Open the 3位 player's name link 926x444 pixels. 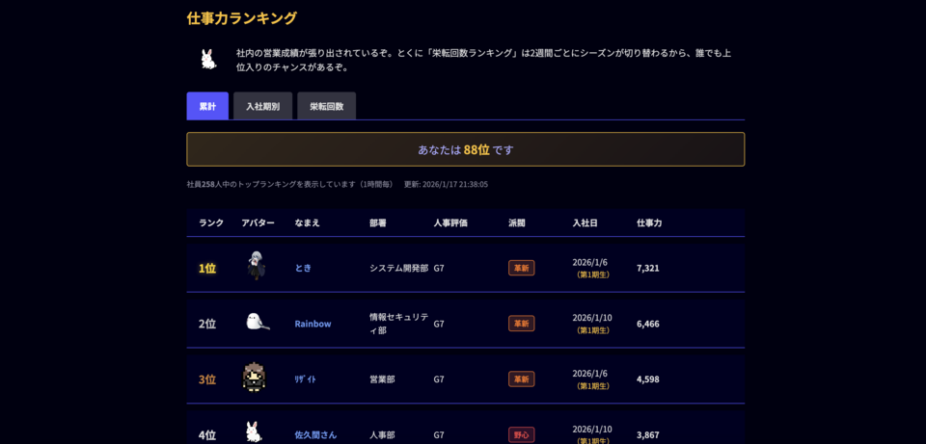click(x=305, y=379)
